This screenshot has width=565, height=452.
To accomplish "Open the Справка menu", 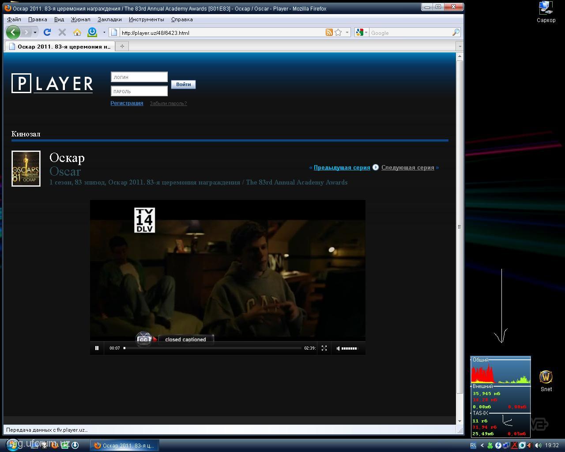I will (x=181, y=19).
